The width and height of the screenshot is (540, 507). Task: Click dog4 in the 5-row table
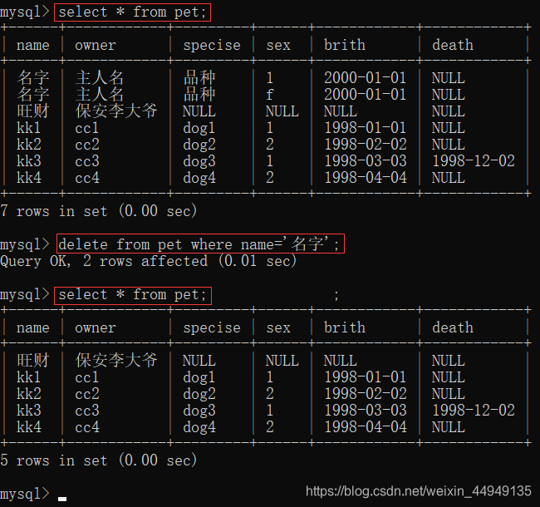199,427
